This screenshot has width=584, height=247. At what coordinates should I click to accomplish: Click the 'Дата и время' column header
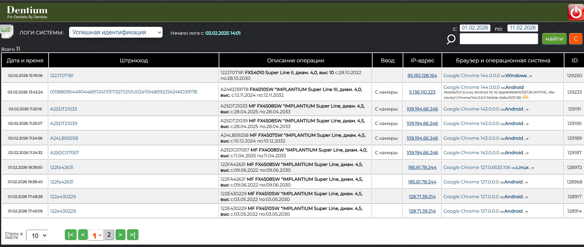coord(25,60)
